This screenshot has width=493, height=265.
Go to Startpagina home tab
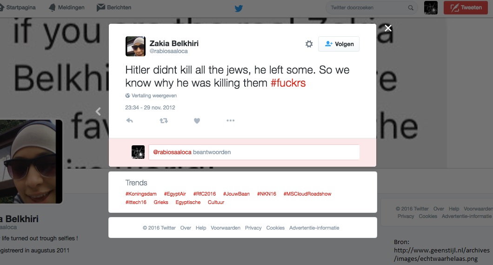click(x=18, y=7)
